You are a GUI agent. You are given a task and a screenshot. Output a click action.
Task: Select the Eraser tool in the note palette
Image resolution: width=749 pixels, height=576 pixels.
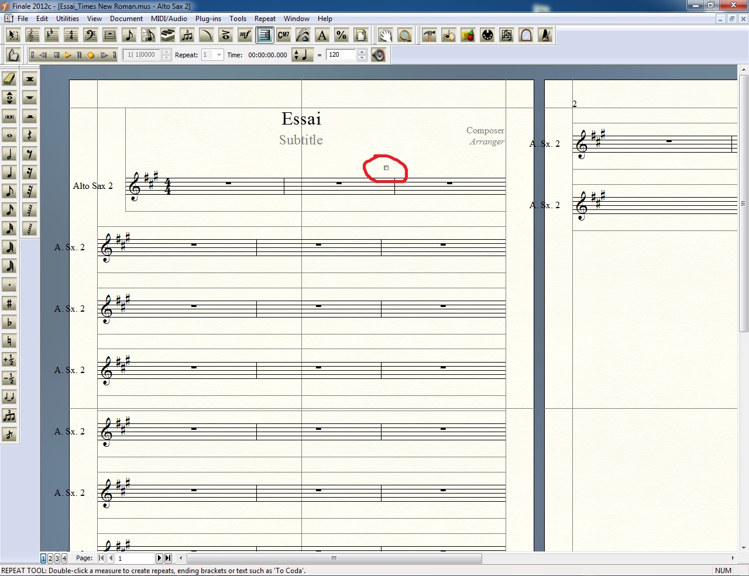9,79
